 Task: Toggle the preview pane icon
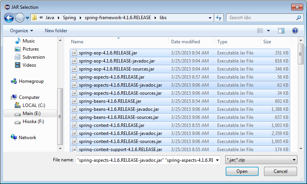click(281, 31)
